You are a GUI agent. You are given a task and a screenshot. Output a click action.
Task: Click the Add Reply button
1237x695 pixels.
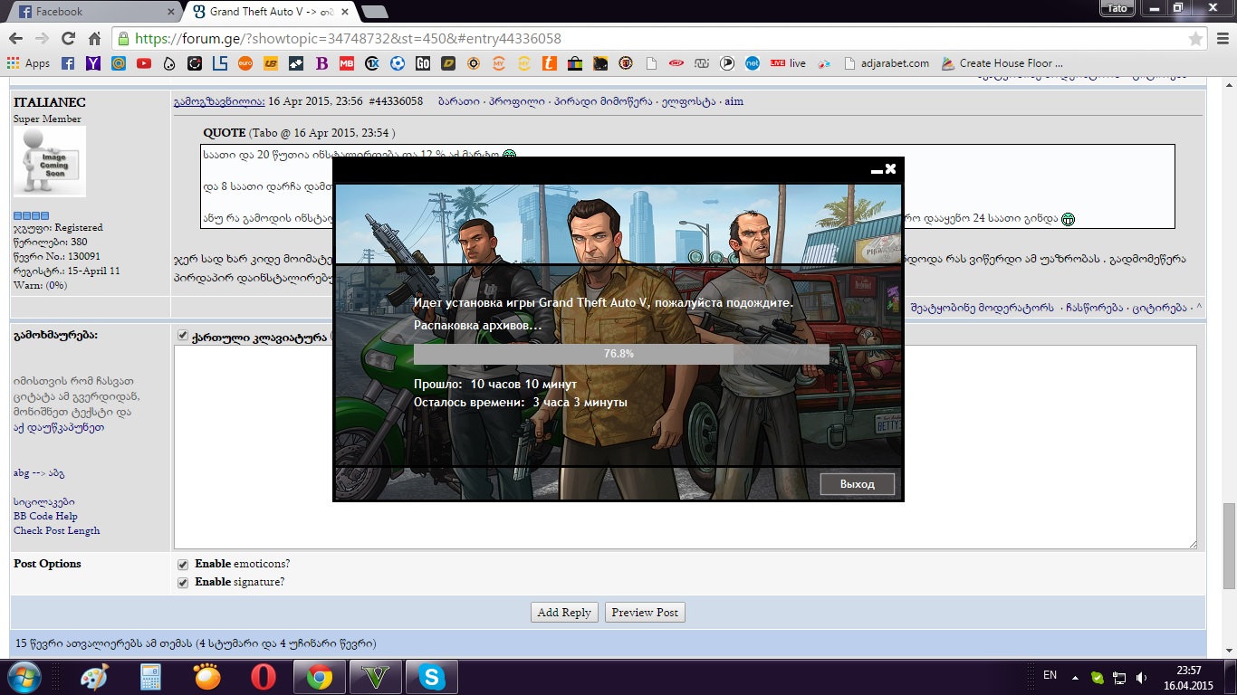coord(564,613)
